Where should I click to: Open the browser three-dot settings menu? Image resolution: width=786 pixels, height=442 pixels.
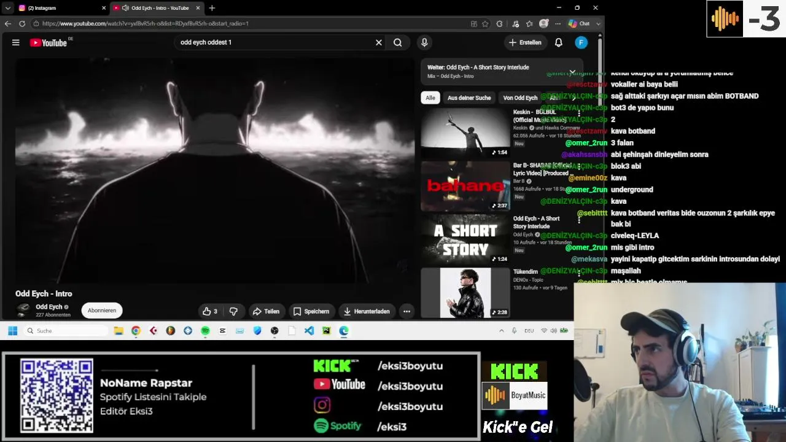click(x=558, y=23)
